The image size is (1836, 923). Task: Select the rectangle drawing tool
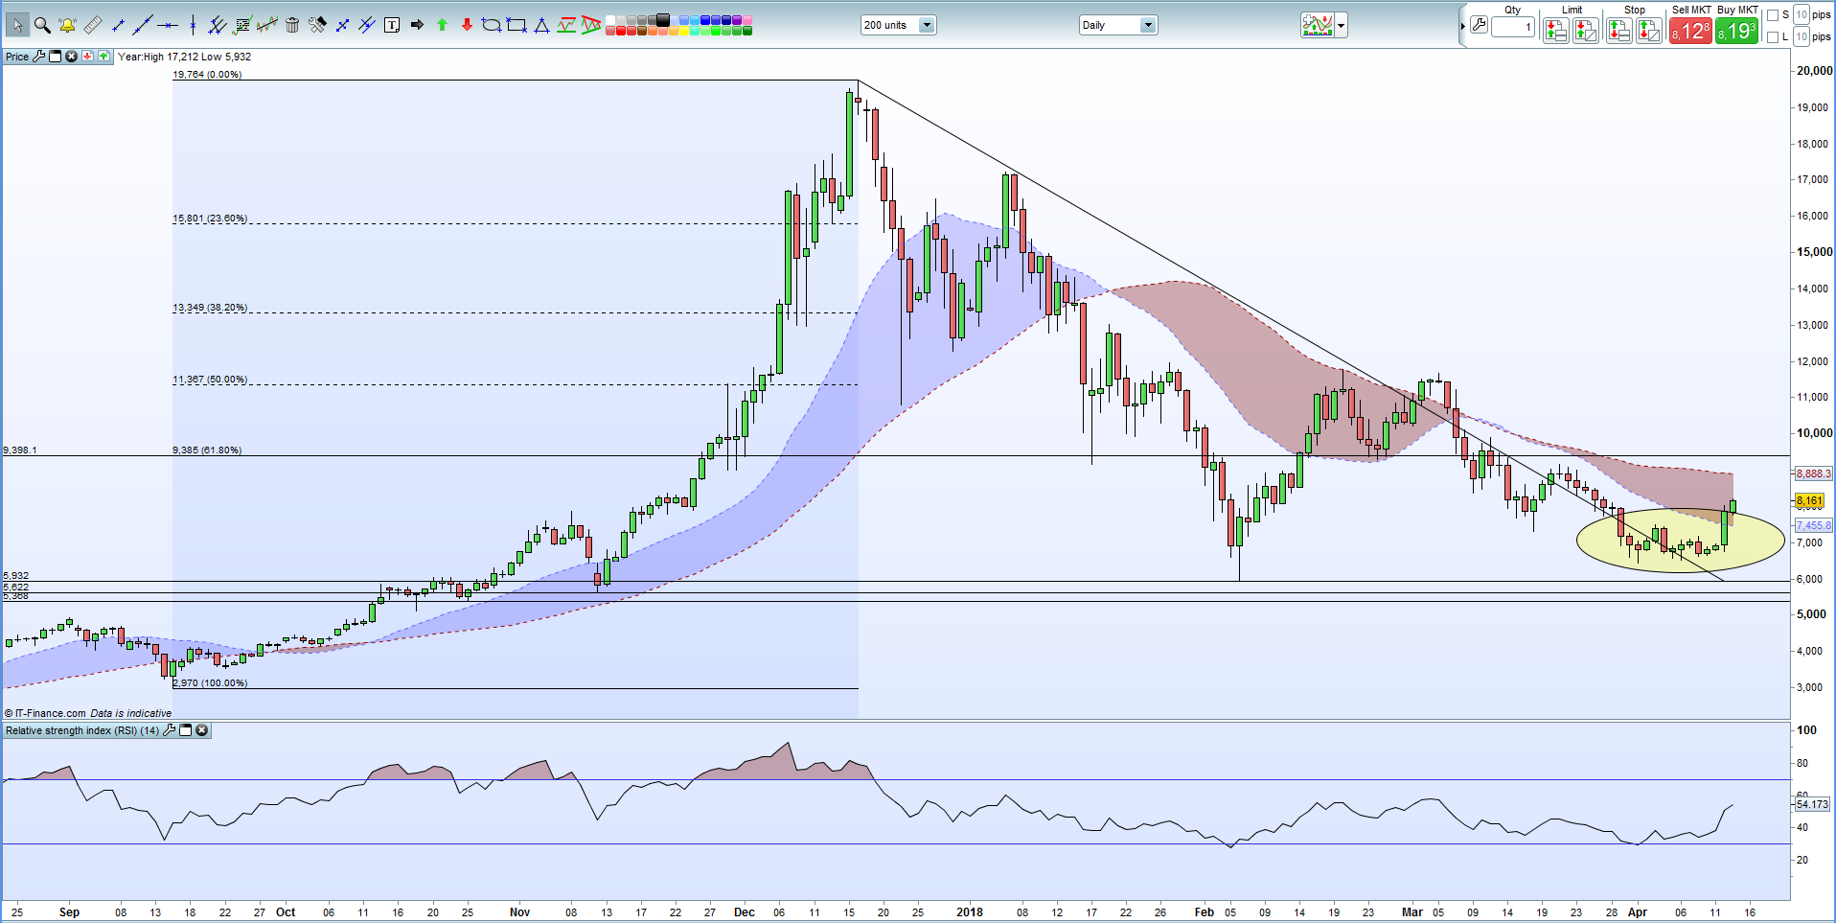516,25
